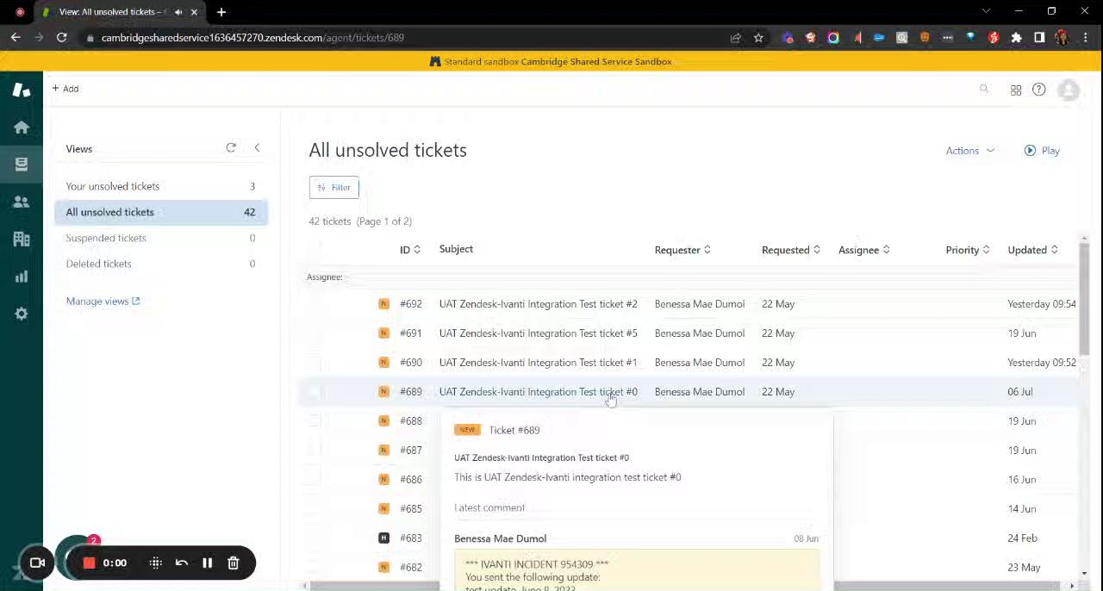This screenshot has width=1103, height=591.
Task: Collapse the Views panel
Action: tap(257, 148)
